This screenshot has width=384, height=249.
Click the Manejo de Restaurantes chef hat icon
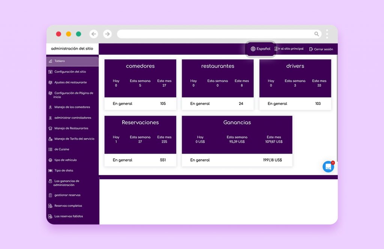(x=50, y=128)
